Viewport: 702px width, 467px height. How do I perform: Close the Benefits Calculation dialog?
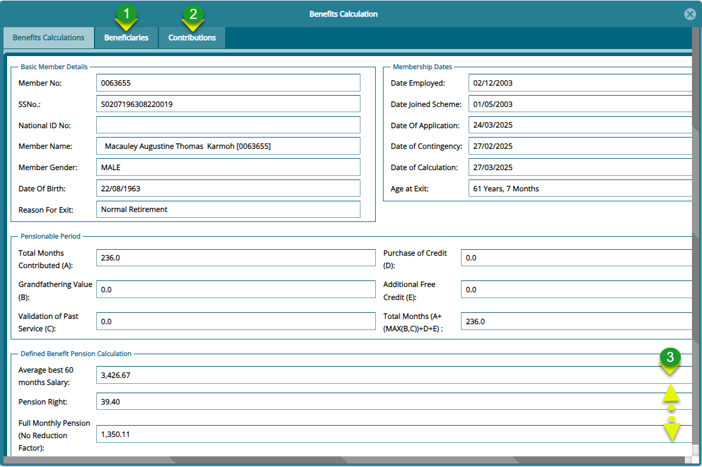click(x=690, y=14)
